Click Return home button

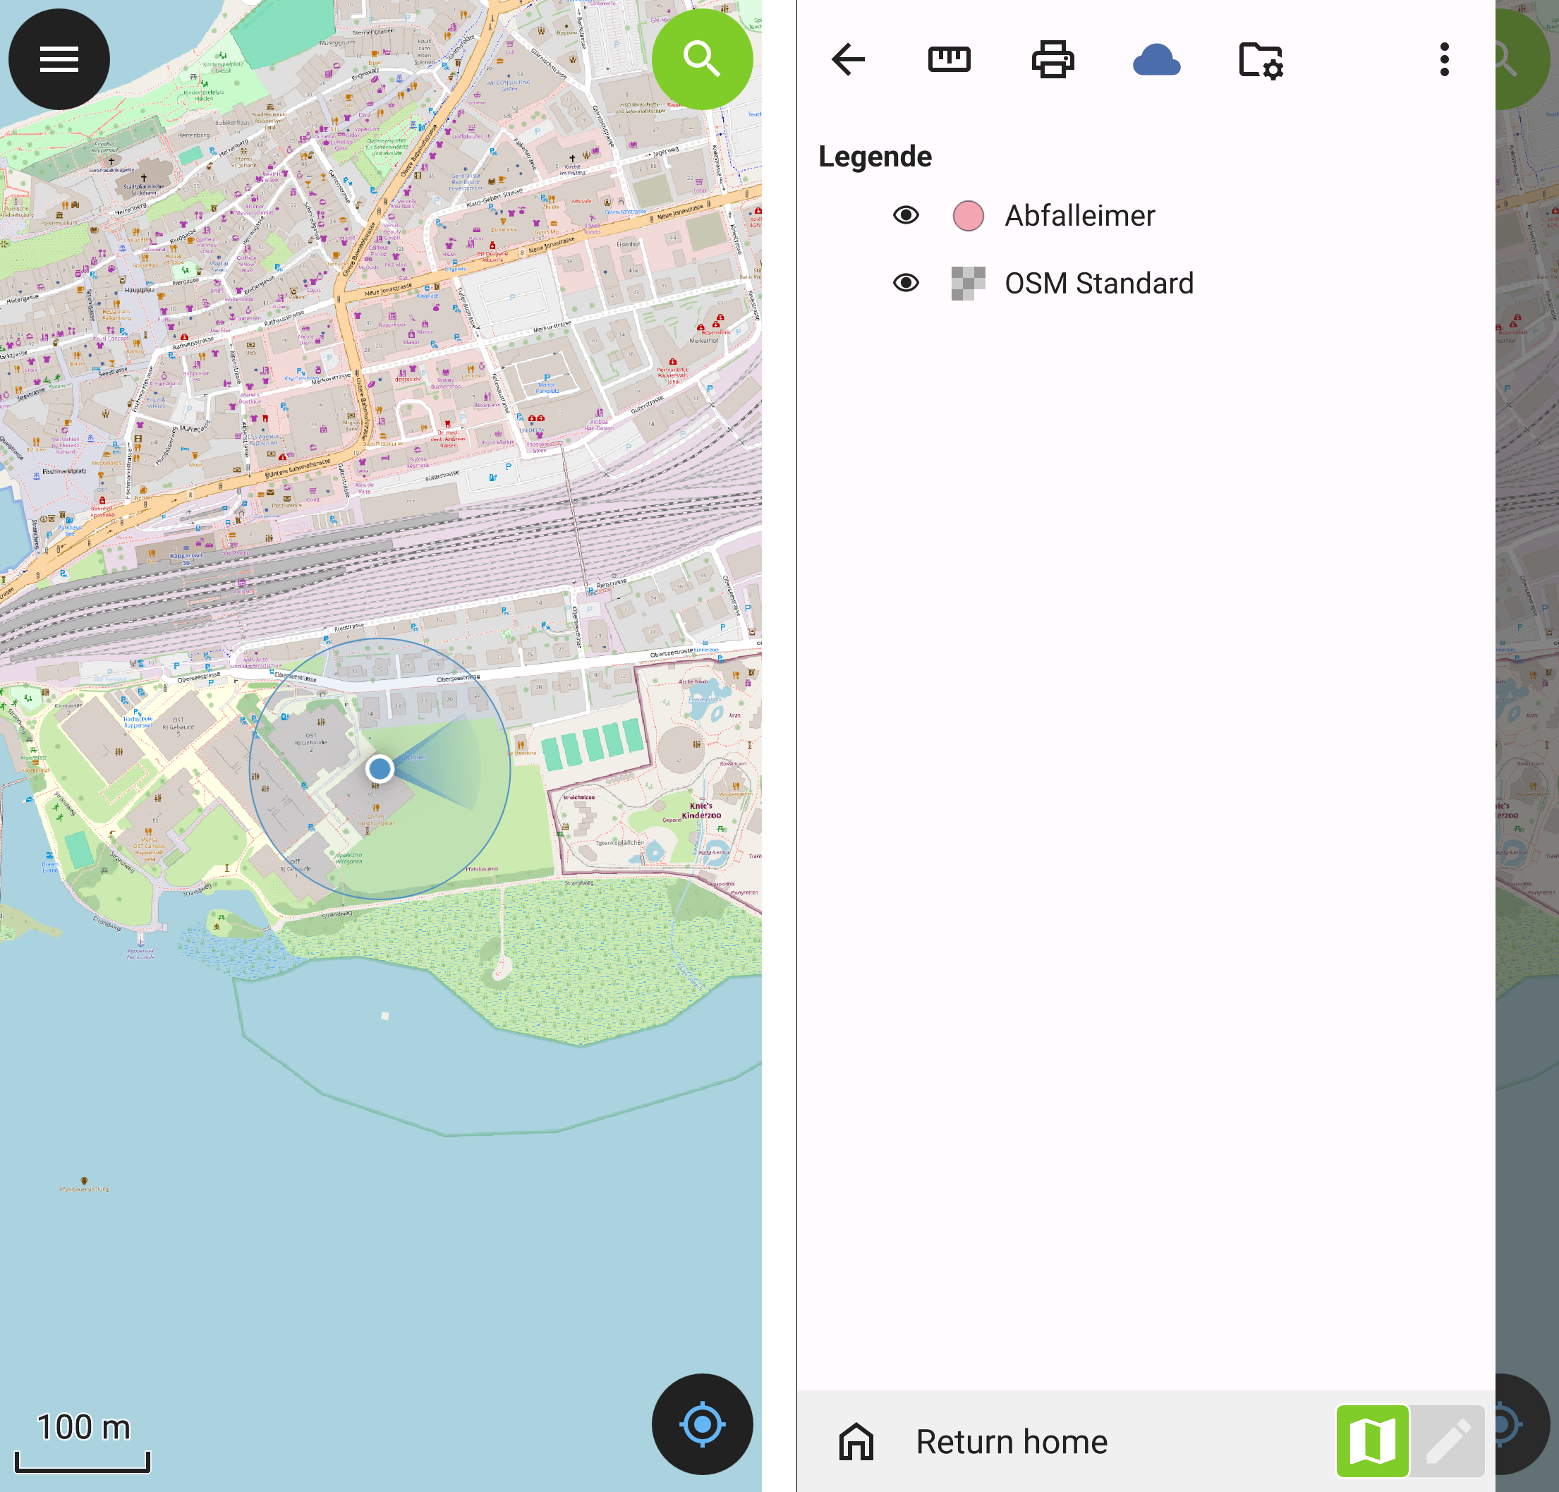tap(1011, 1441)
